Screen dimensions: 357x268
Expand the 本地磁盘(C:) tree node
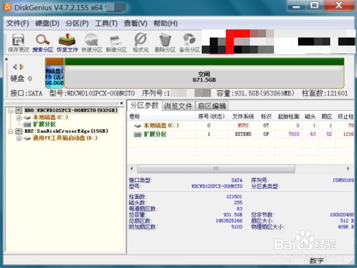coord(19,117)
